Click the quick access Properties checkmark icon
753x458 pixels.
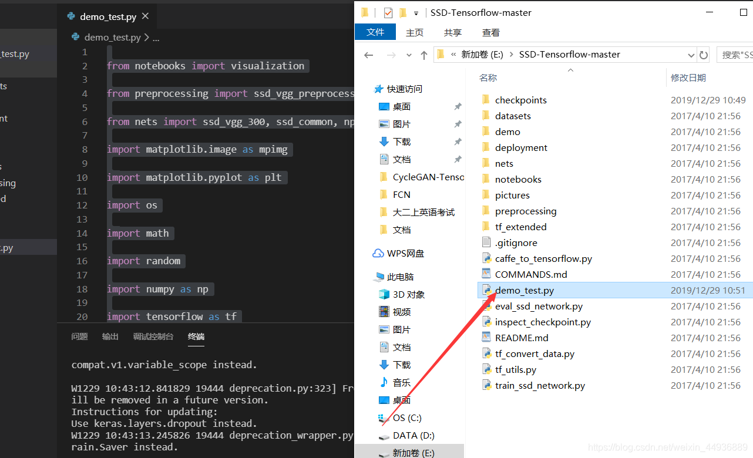[x=388, y=12]
